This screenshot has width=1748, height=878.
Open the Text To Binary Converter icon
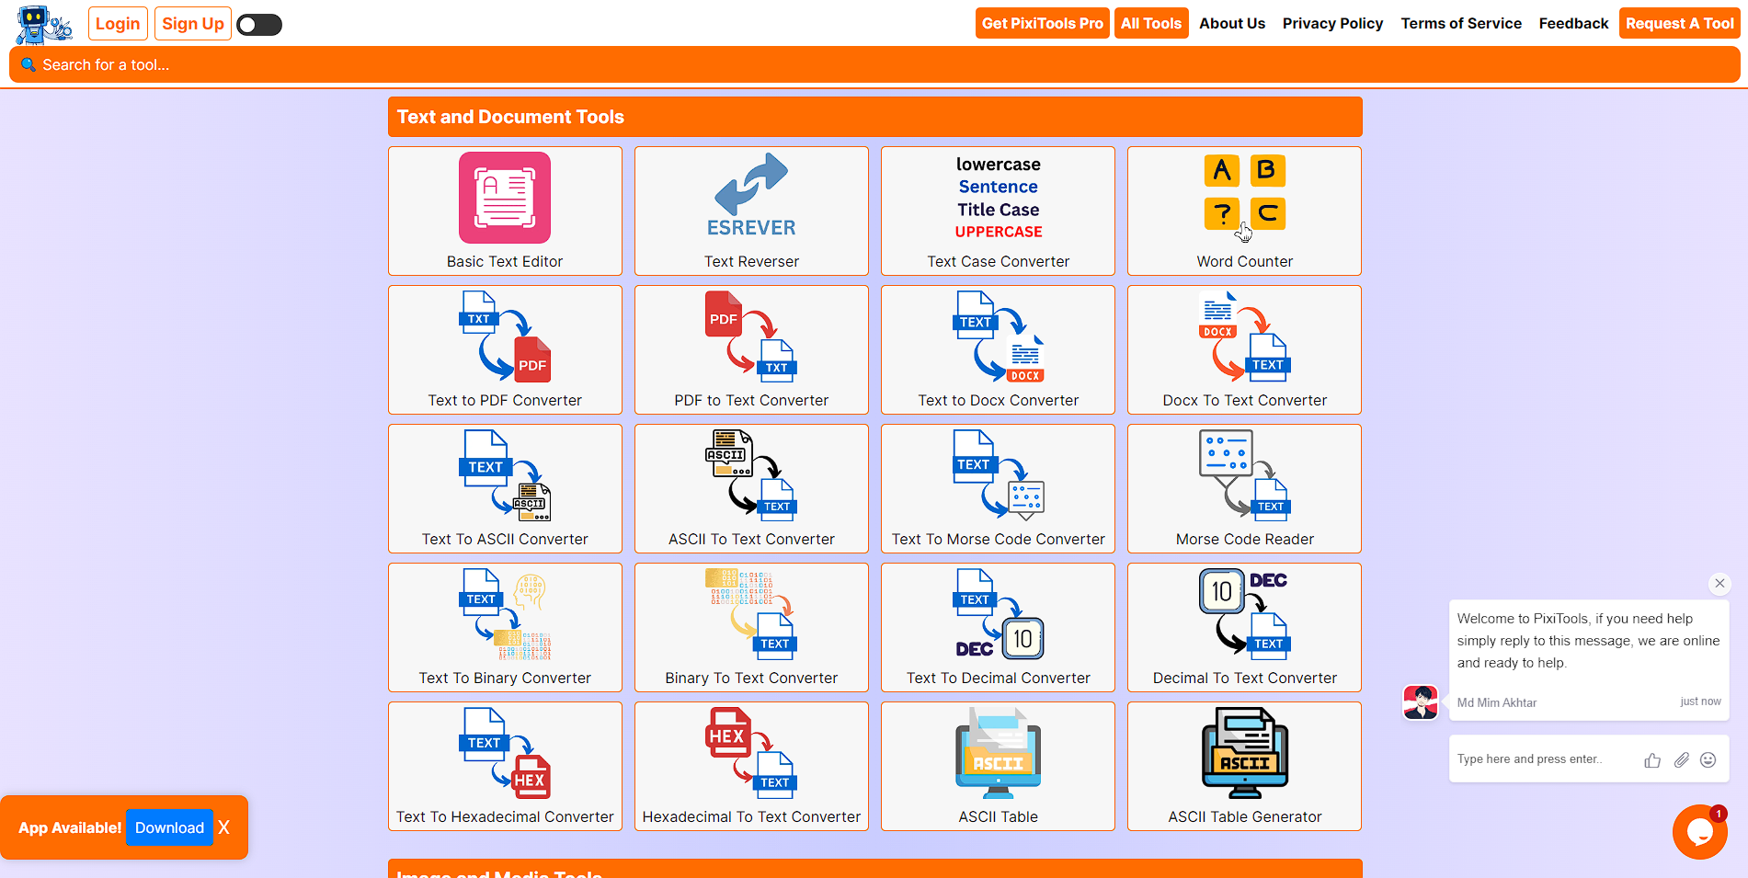click(x=505, y=614)
